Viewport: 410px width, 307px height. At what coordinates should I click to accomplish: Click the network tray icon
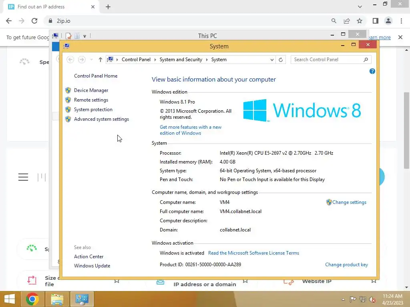click(363, 299)
